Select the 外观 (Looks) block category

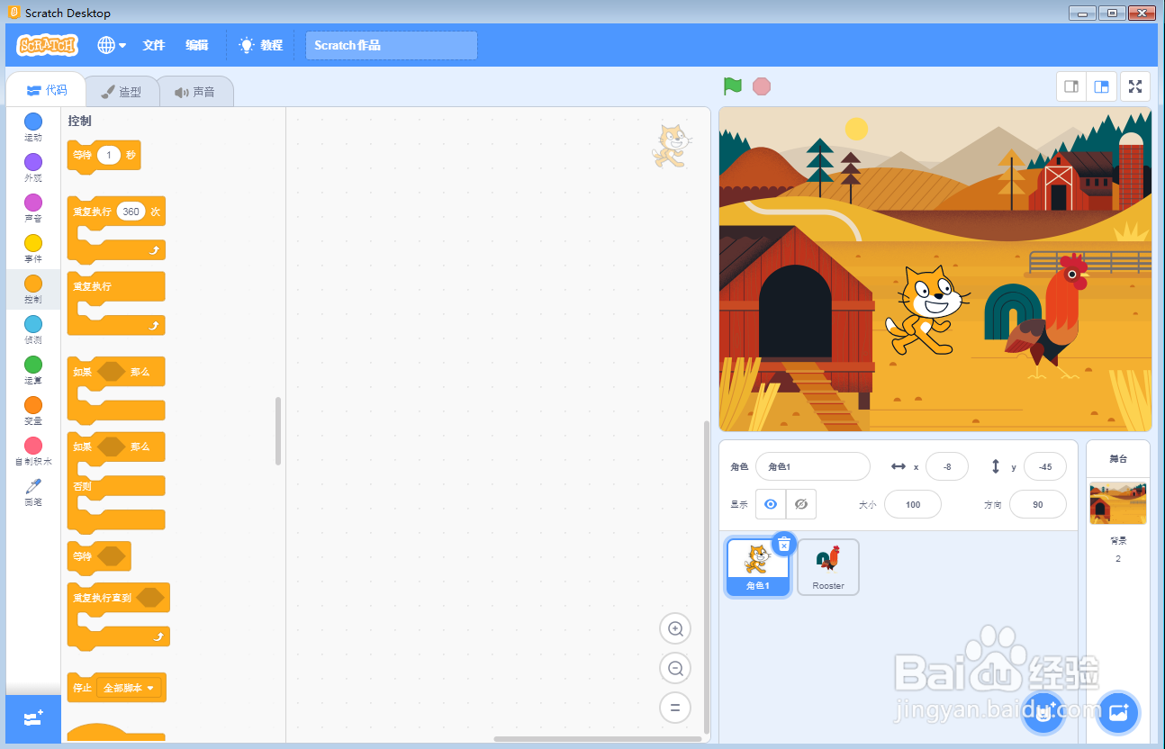pos(33,167)
